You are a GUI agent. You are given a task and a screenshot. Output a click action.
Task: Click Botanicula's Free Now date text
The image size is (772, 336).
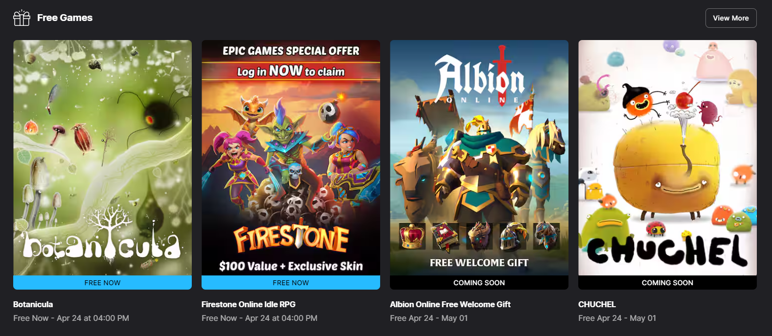point(71,318)
